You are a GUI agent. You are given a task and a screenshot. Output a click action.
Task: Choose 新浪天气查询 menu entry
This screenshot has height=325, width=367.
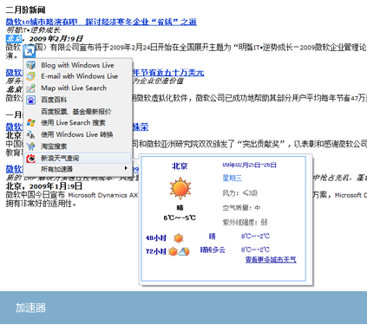pos(77,158)
